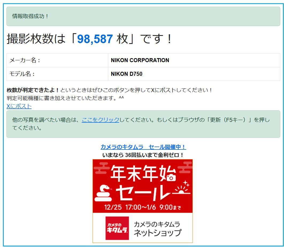
Task: Click the sale dates '12/25 17:00～1/6 9:00まで'
Action: pos(143,207)
